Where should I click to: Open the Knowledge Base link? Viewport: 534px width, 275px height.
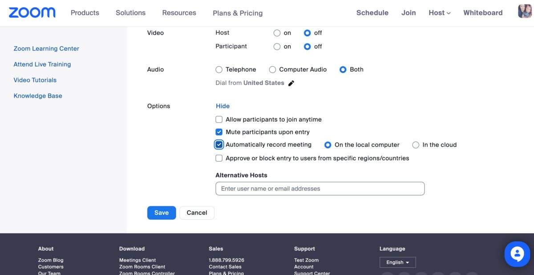pos(38,96)
